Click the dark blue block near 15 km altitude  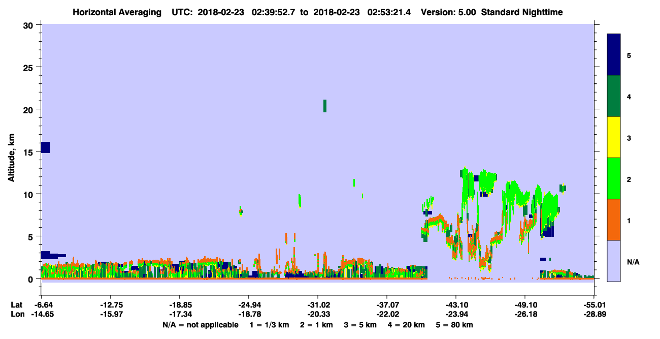coord(45,147)
